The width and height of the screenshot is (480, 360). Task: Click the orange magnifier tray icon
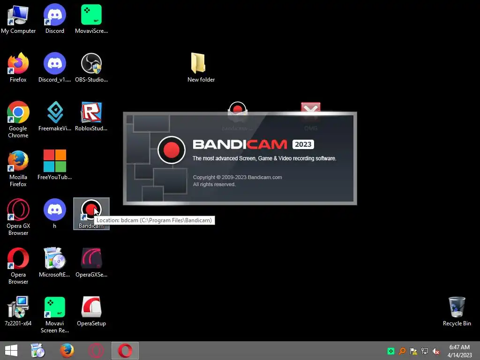pos(402,351)
